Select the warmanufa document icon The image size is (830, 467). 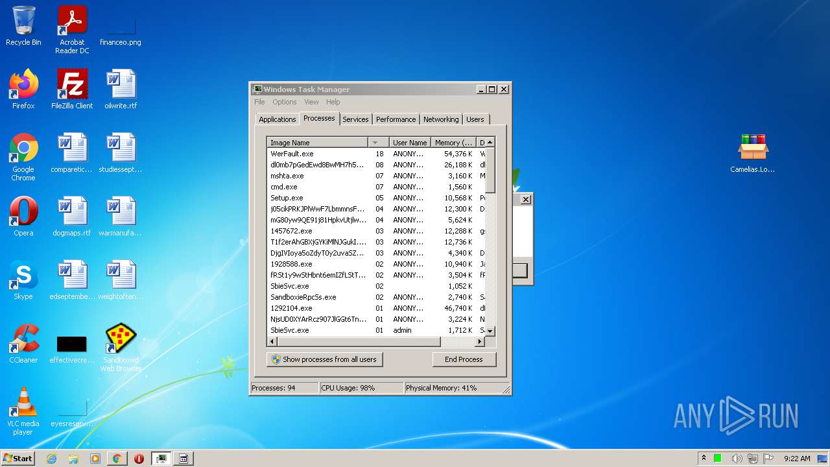[121, 216]
